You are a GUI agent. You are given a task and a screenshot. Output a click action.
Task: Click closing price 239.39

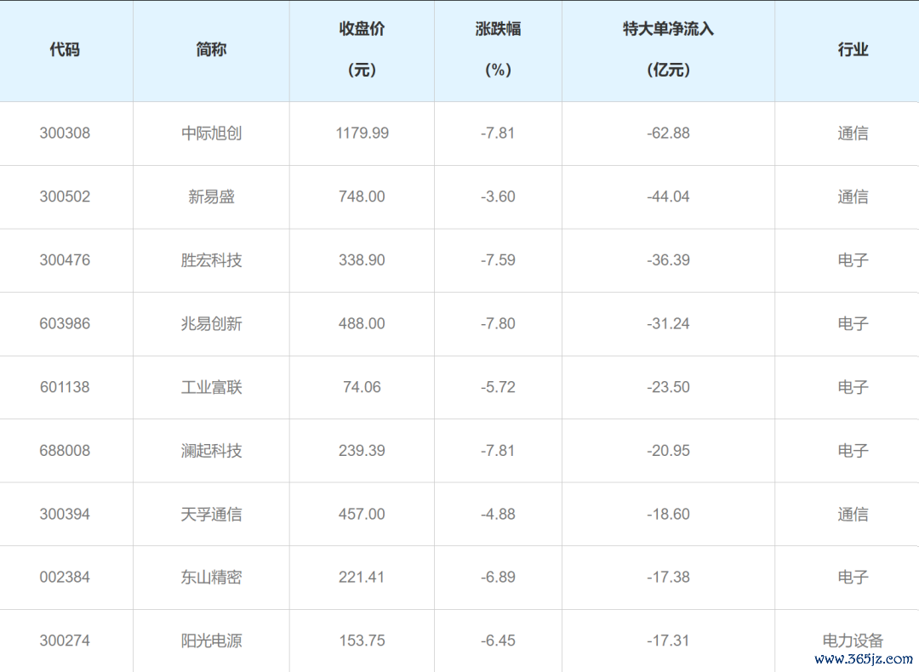coord(362,451)
